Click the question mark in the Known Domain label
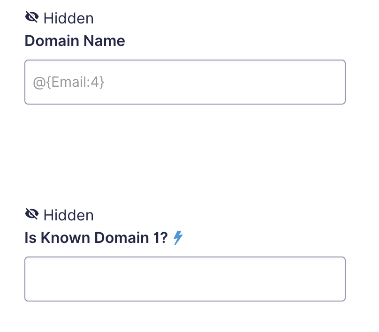 [164, 238]
